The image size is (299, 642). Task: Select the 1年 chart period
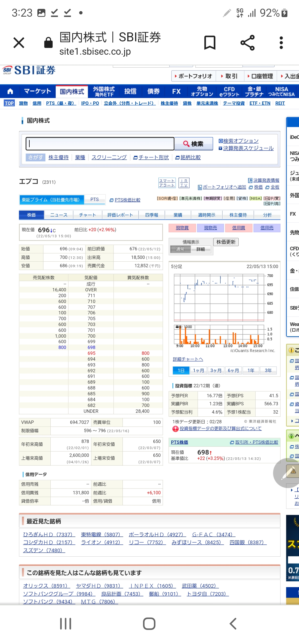pos(251,370)
